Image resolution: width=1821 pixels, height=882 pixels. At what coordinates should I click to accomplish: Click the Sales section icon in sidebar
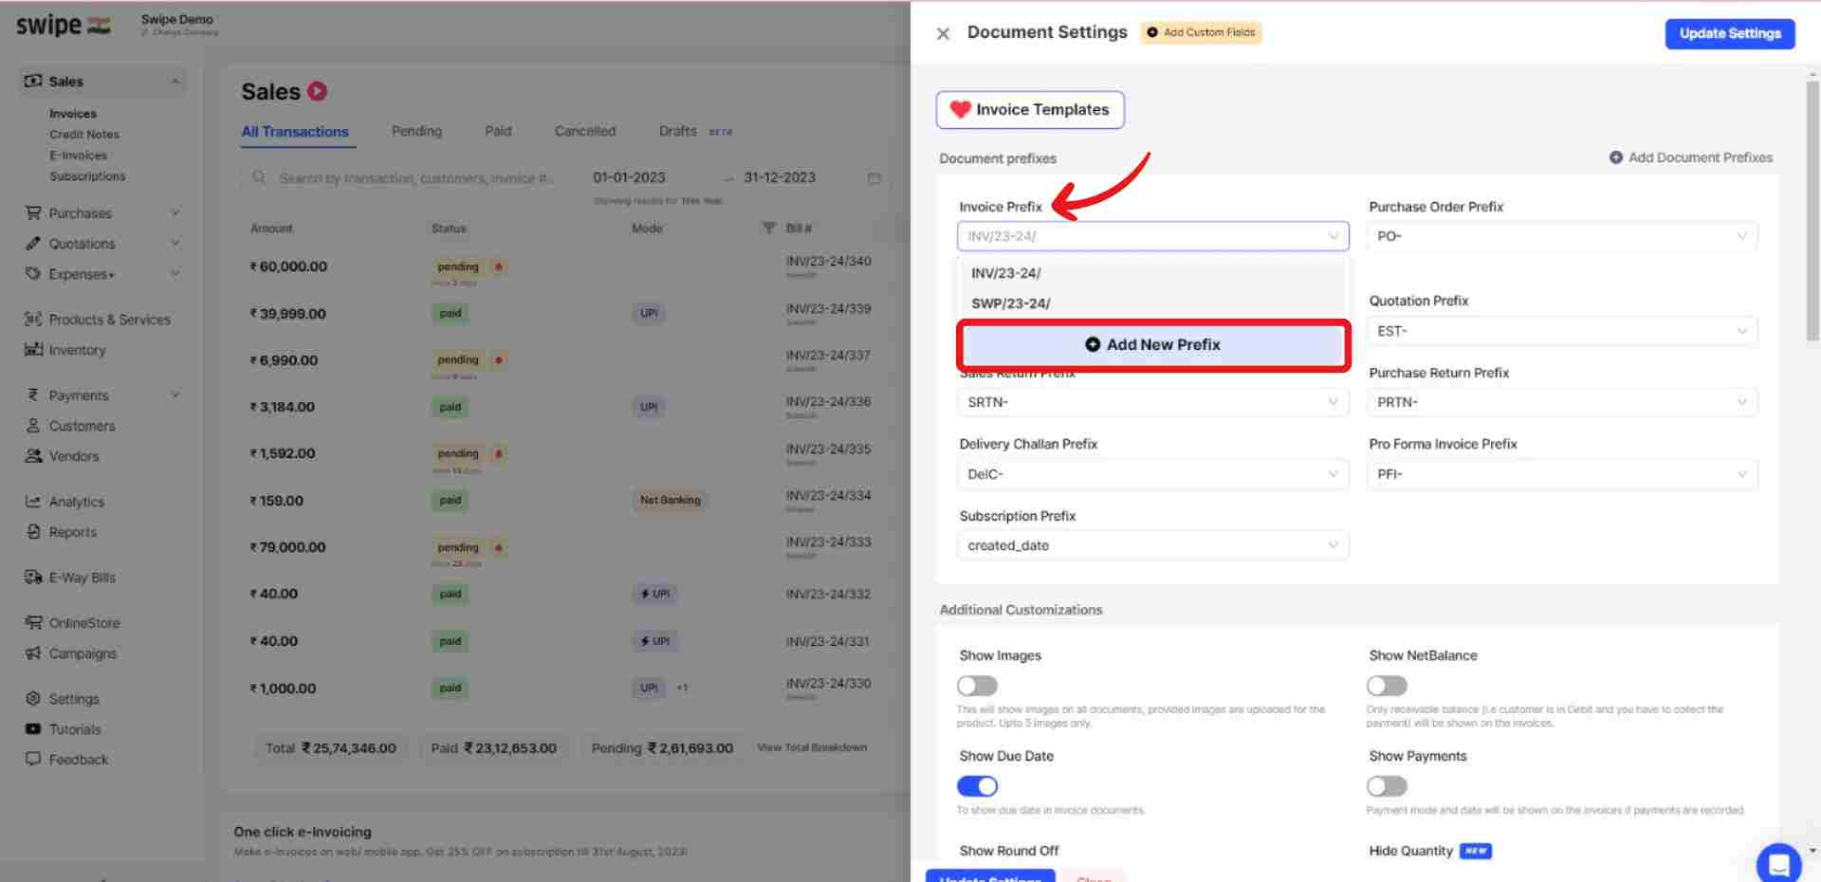(x=33, y=81)
